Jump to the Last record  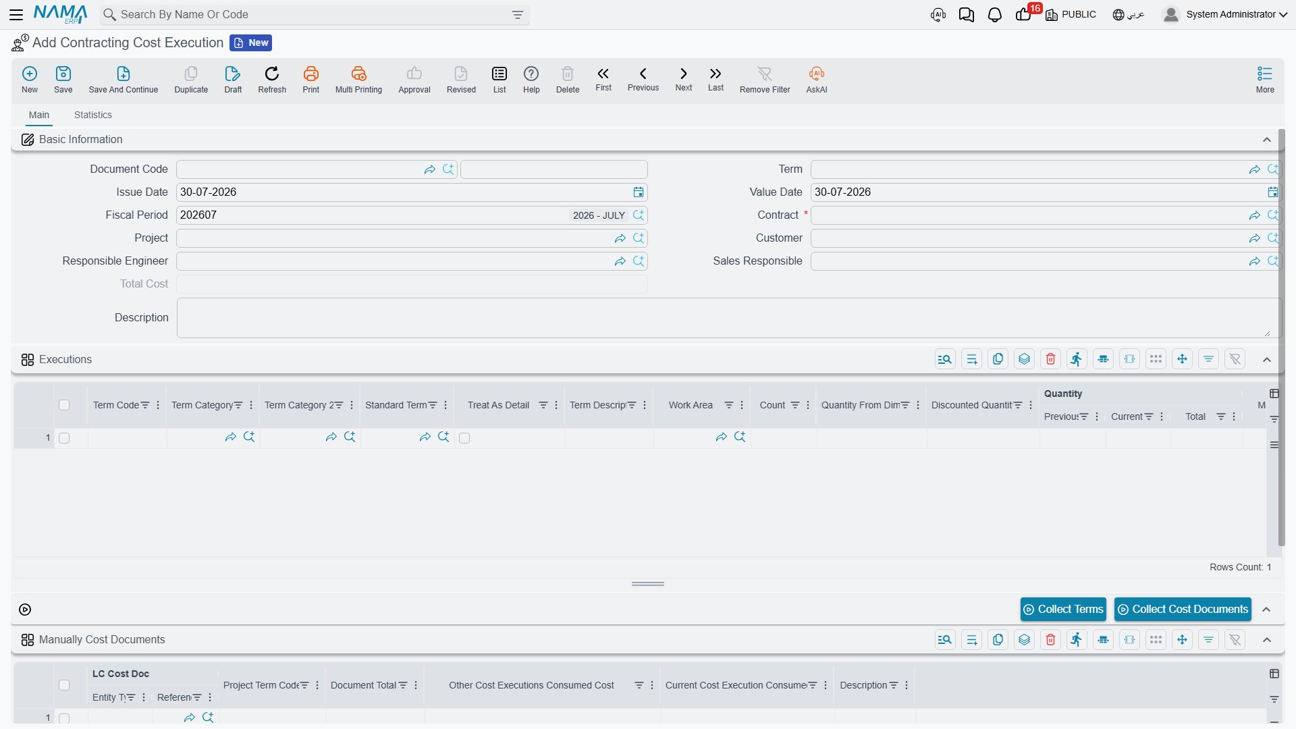click(x=715, y=79)
